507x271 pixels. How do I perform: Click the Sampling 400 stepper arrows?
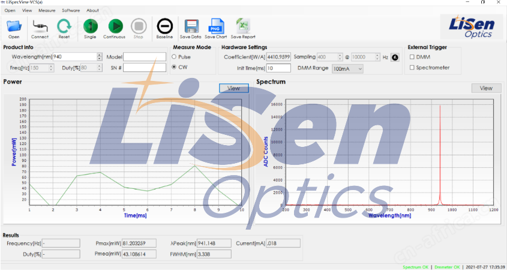(340, 57)
